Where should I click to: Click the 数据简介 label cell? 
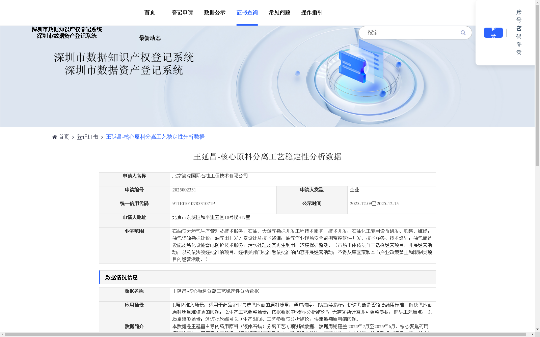point(134,328)
